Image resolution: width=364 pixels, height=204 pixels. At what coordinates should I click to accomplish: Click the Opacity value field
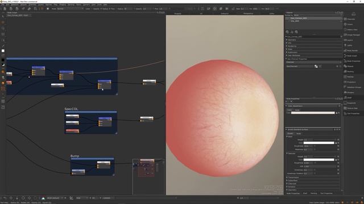coord(147,9)
